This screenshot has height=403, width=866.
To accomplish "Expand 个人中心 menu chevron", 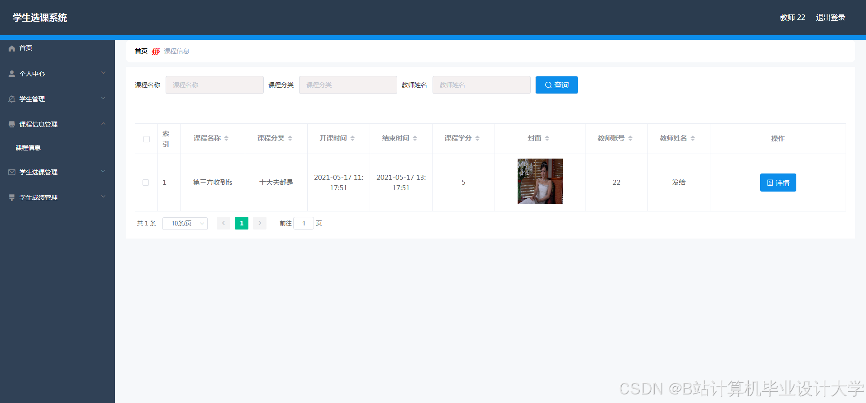I will pyautogui.click(x=103, y=73).
